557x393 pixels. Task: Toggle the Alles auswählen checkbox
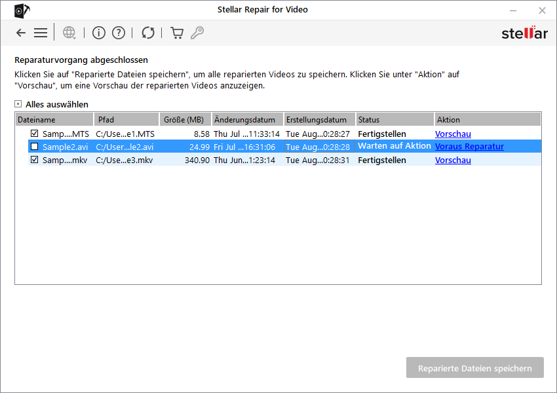tap(18, 104)
